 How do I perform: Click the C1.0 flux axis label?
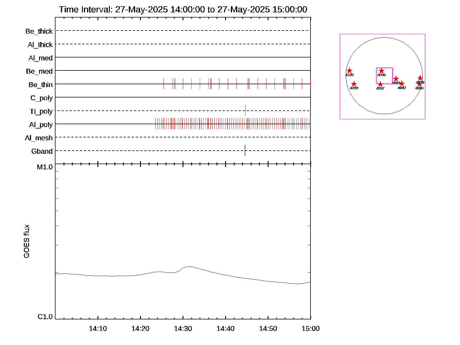click(45, 317)
